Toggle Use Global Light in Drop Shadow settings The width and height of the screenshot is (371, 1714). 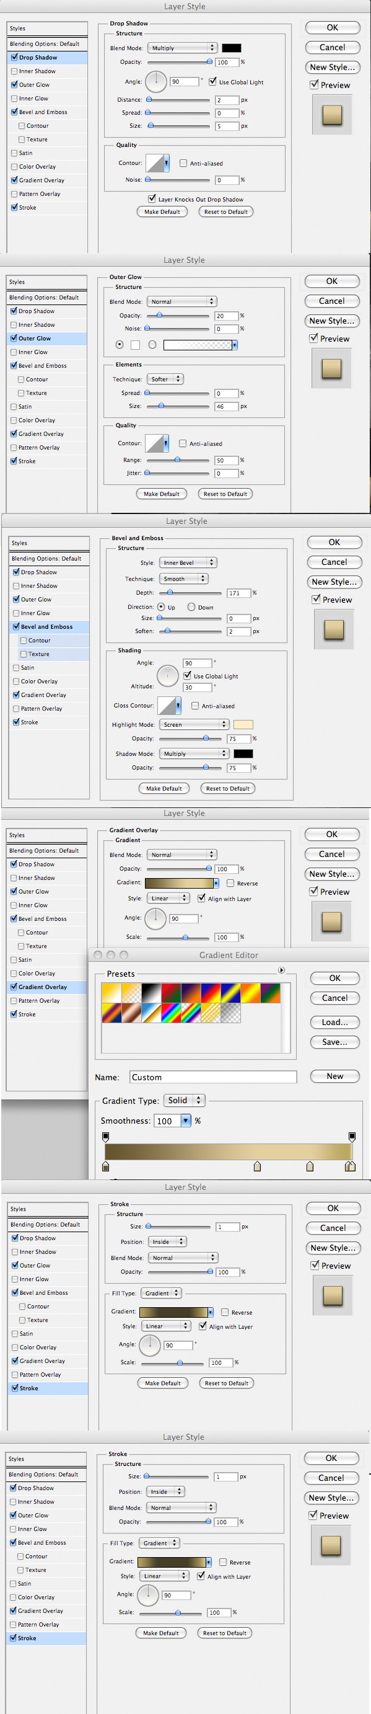click(x=213, y=82)
